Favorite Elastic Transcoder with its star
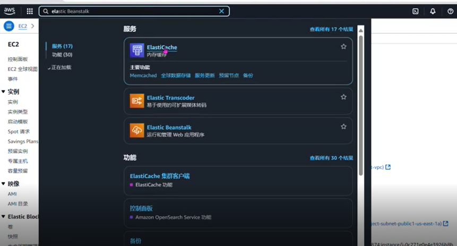The height and width of the screenshot is (246, 457). click(x=343, y=97)
